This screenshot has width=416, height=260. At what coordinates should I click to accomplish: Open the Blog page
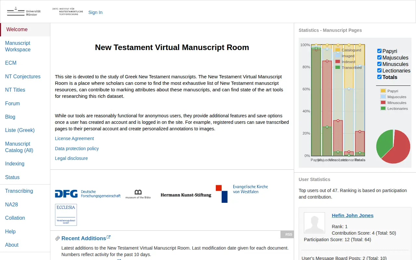(10, 117)
